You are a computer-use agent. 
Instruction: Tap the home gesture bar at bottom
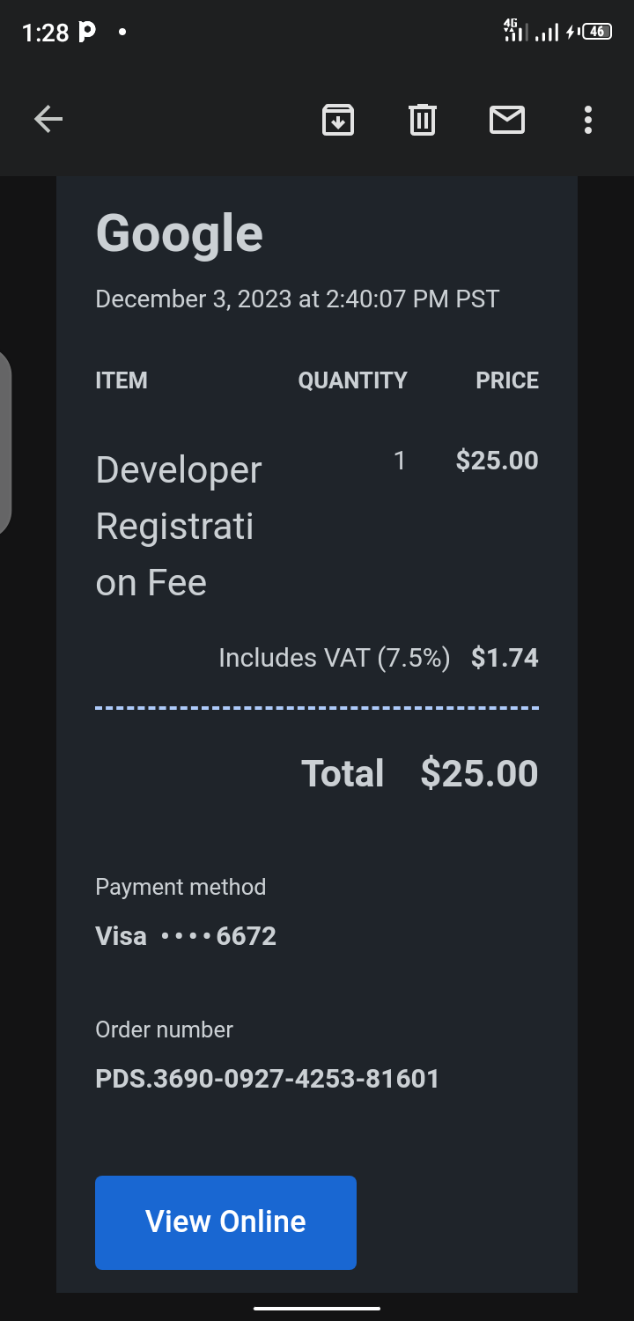(317, 1309)
